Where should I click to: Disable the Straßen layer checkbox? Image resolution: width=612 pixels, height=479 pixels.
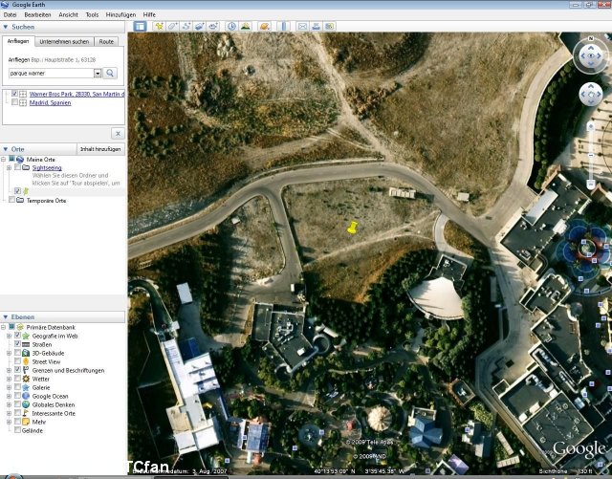coord(17,345)
